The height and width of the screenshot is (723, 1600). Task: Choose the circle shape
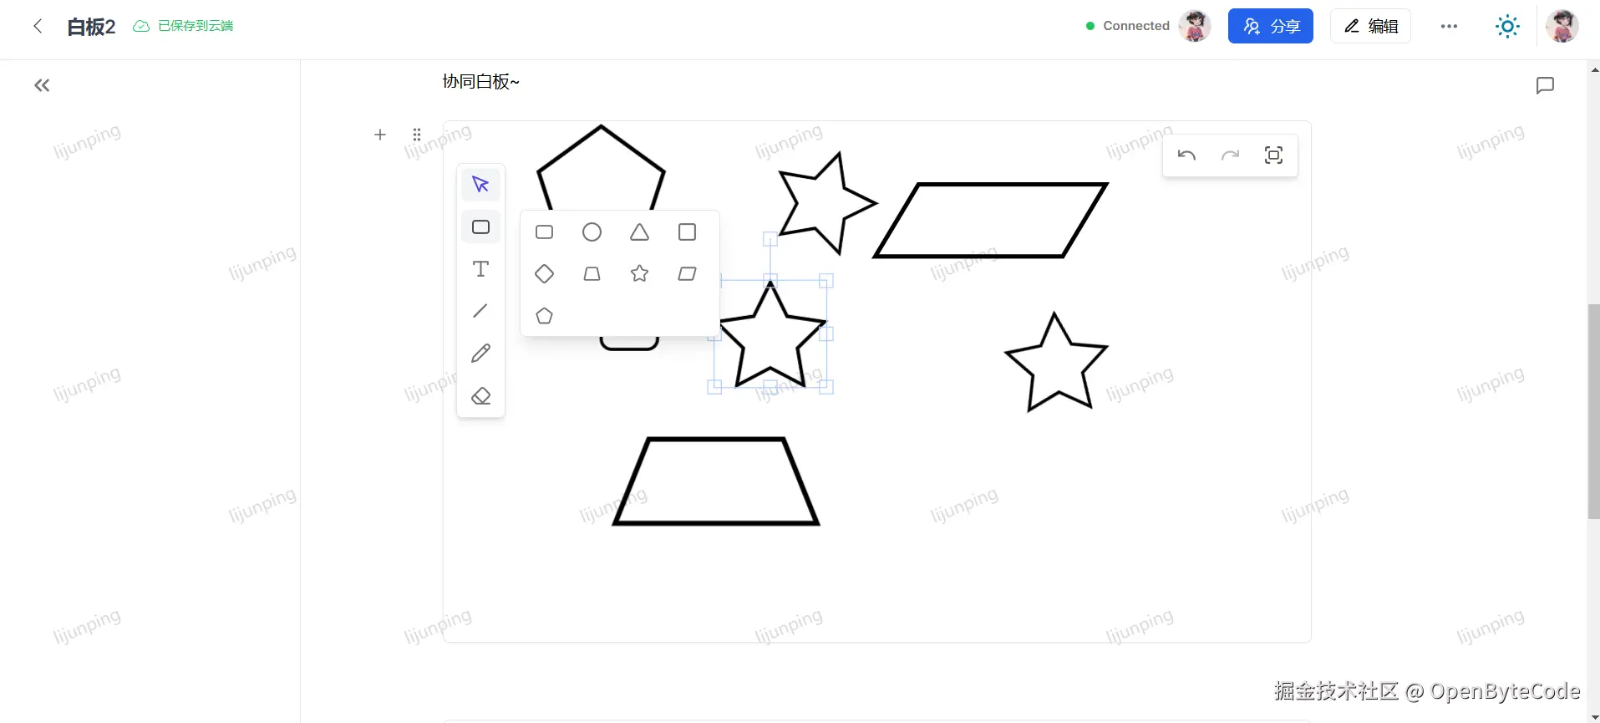click(592, 232)
